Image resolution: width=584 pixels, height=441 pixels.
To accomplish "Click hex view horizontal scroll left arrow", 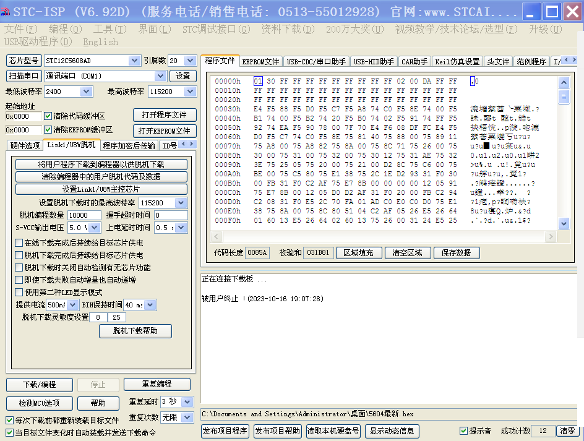I will tap(217, 236).
